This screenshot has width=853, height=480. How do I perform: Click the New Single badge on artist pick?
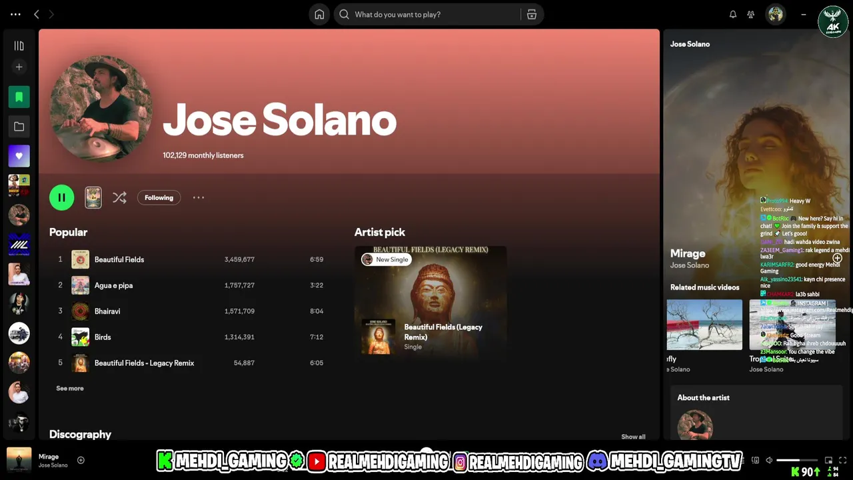coord(386,259)
